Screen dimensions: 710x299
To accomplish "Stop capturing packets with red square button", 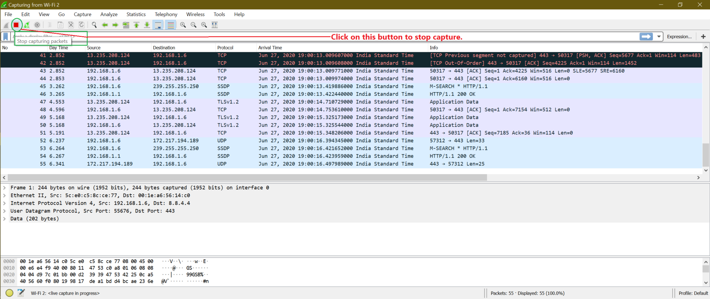I will tap(16, 25).
